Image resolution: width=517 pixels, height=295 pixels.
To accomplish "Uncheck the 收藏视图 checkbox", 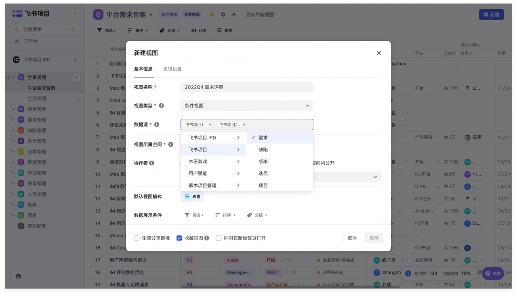I will pyautogui.click(x=179, y=238).
